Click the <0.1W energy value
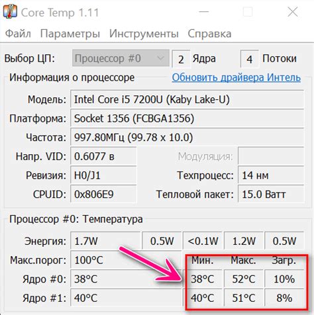Screen dimensions: 314x315 (x=203, y=241)
